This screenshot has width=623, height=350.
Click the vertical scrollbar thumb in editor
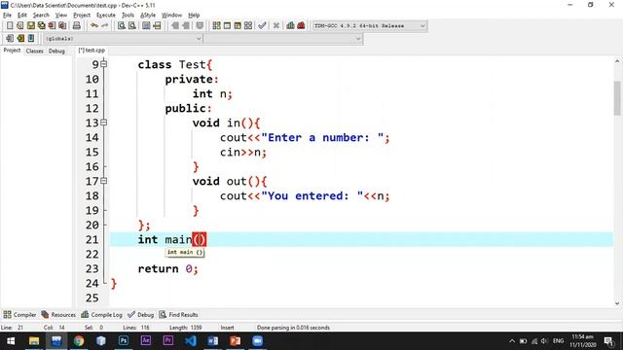(x=616, y=97)
